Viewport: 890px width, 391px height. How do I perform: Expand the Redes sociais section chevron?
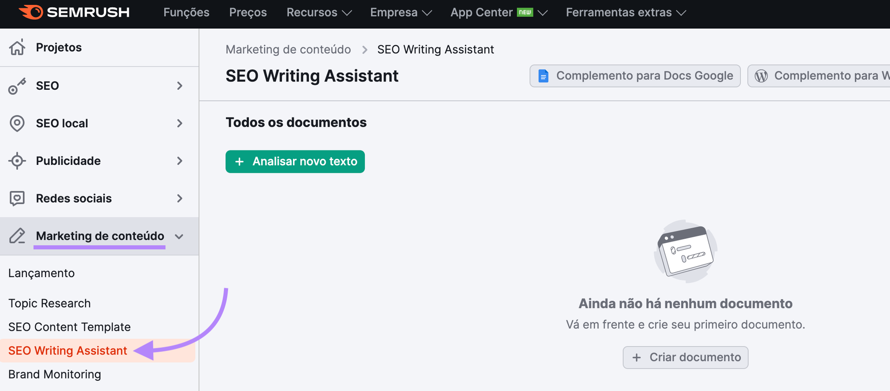179,199
